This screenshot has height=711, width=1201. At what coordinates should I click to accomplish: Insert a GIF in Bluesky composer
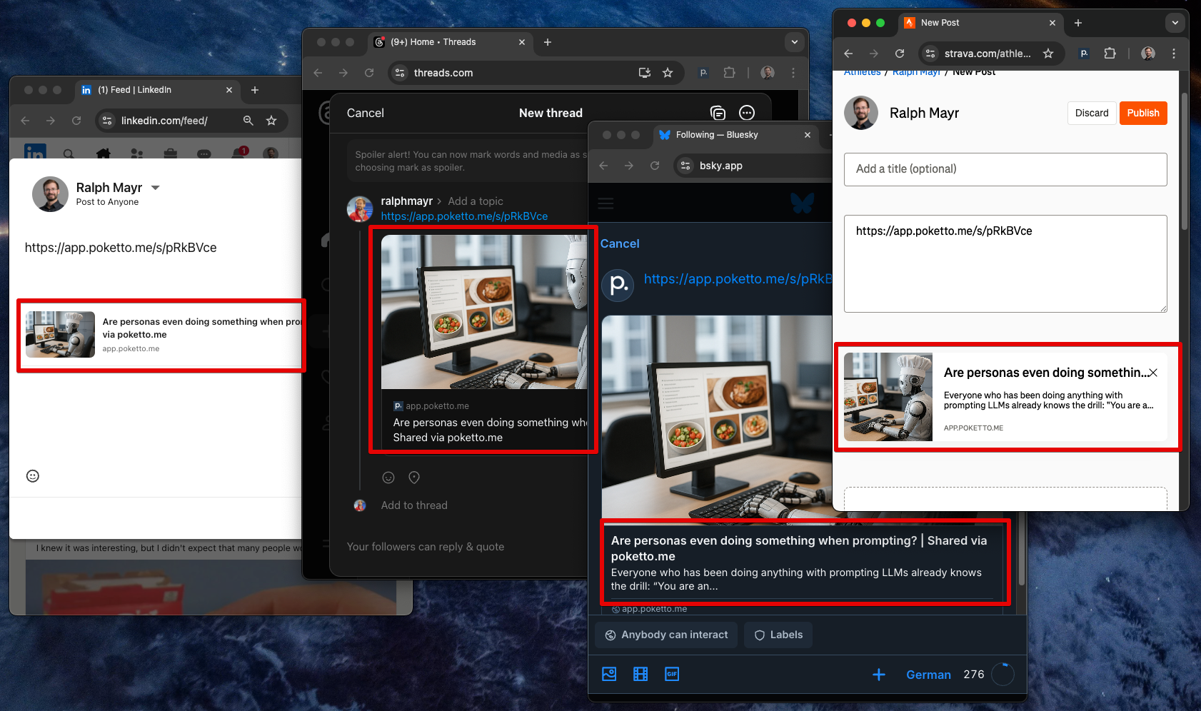pyautogui.click(x=672, y=674)
